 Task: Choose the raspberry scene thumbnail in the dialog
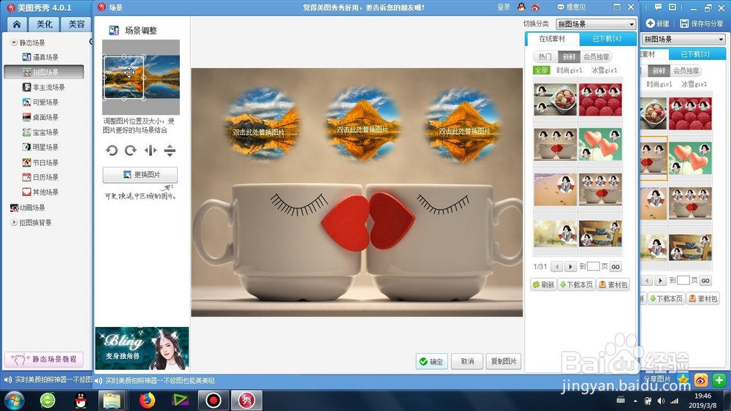[600, 100]
